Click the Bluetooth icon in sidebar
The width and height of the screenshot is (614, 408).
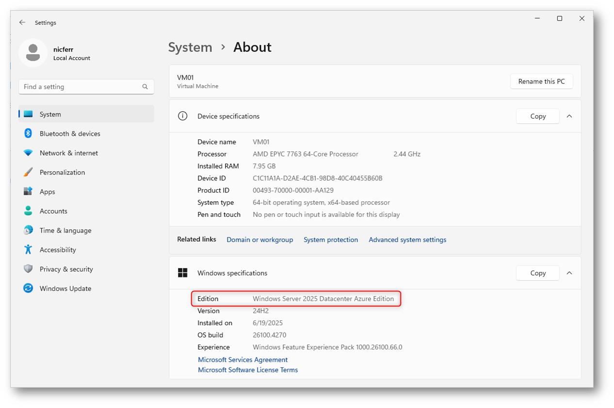(28, 134)
